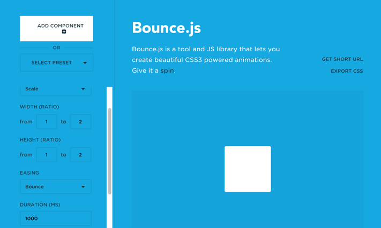Click the width ratio 'from' field
The width and height of the screenshot is (381, 228).
47,122
